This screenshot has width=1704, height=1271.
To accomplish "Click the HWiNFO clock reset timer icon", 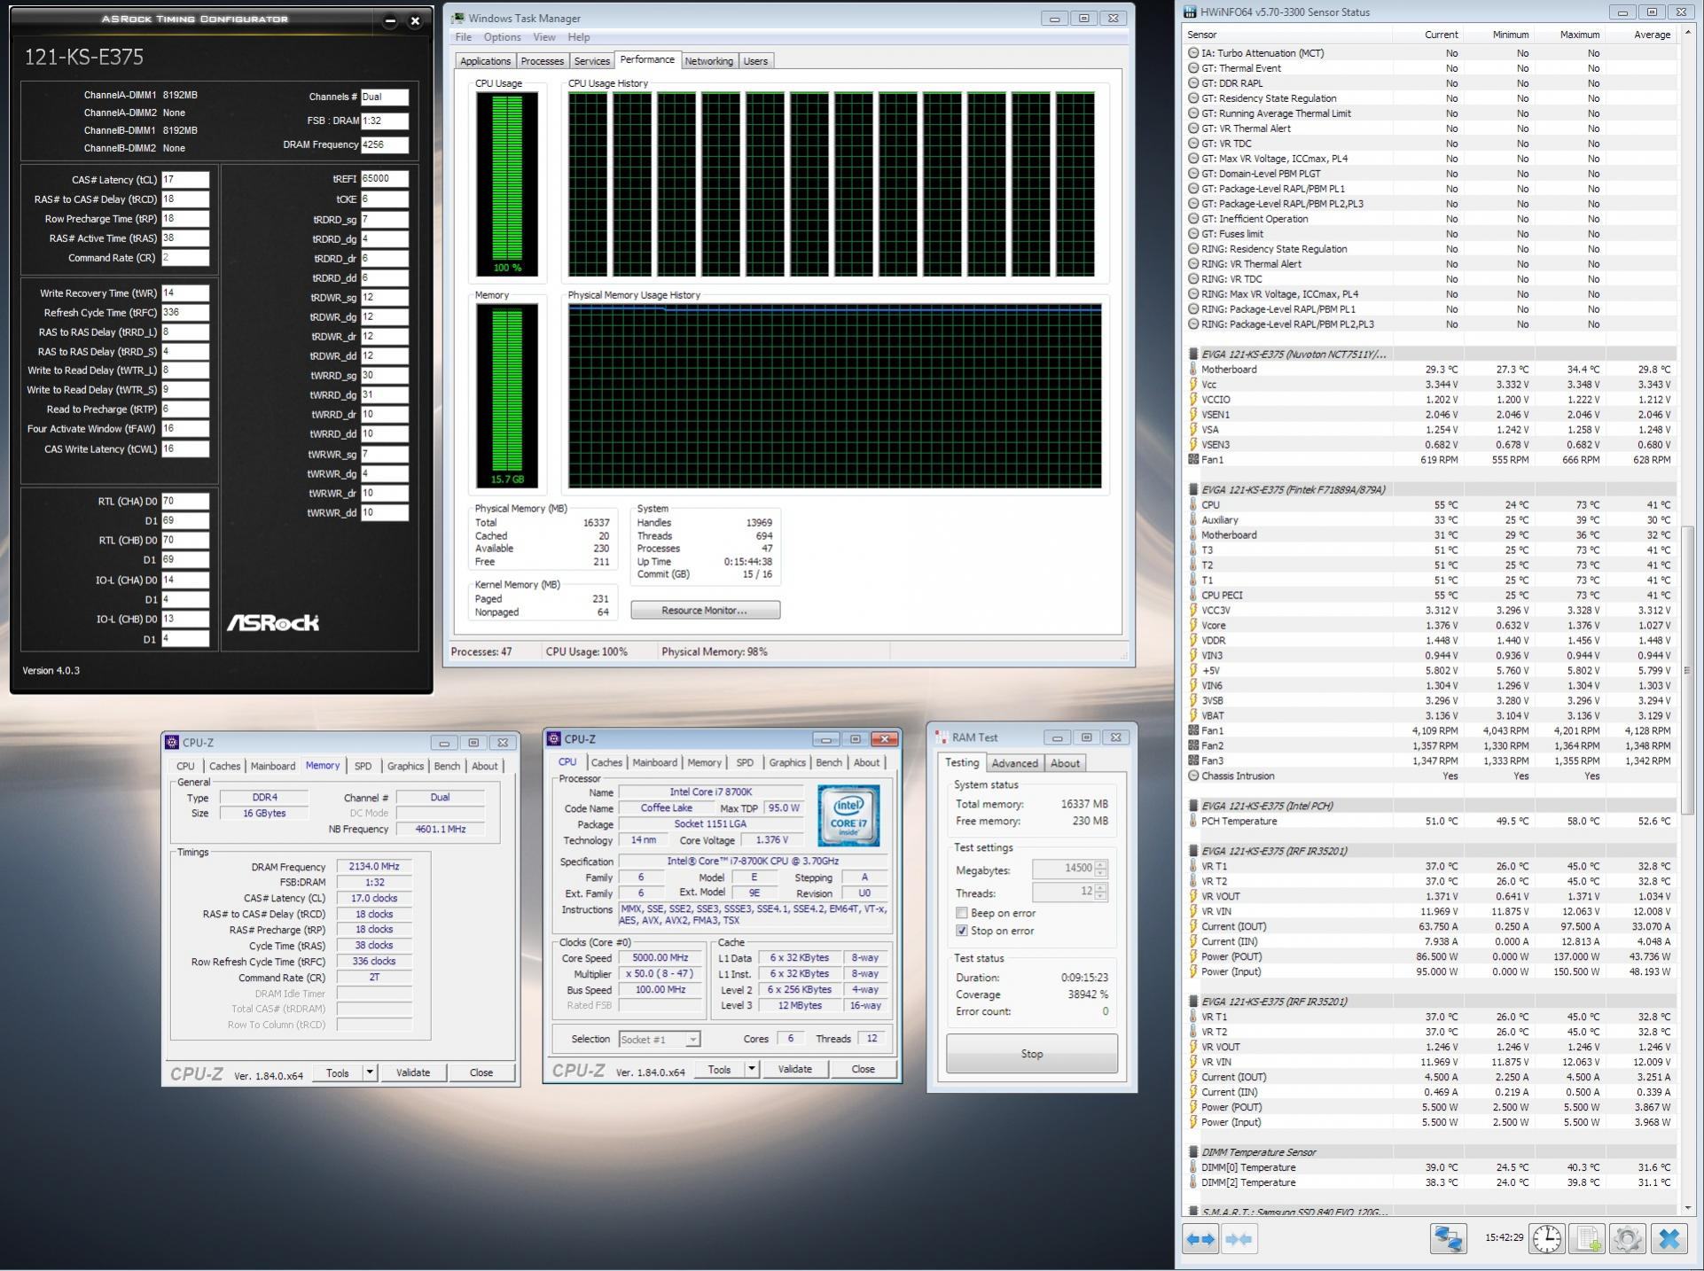I will [1547, 1239].
